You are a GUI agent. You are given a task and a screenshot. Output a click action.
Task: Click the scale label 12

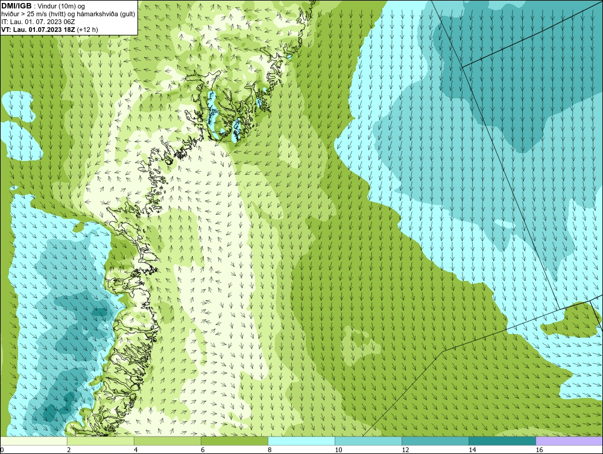pyautogui.click(x=405, y=450)
